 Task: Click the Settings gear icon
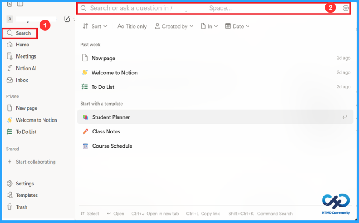(10, 184)
